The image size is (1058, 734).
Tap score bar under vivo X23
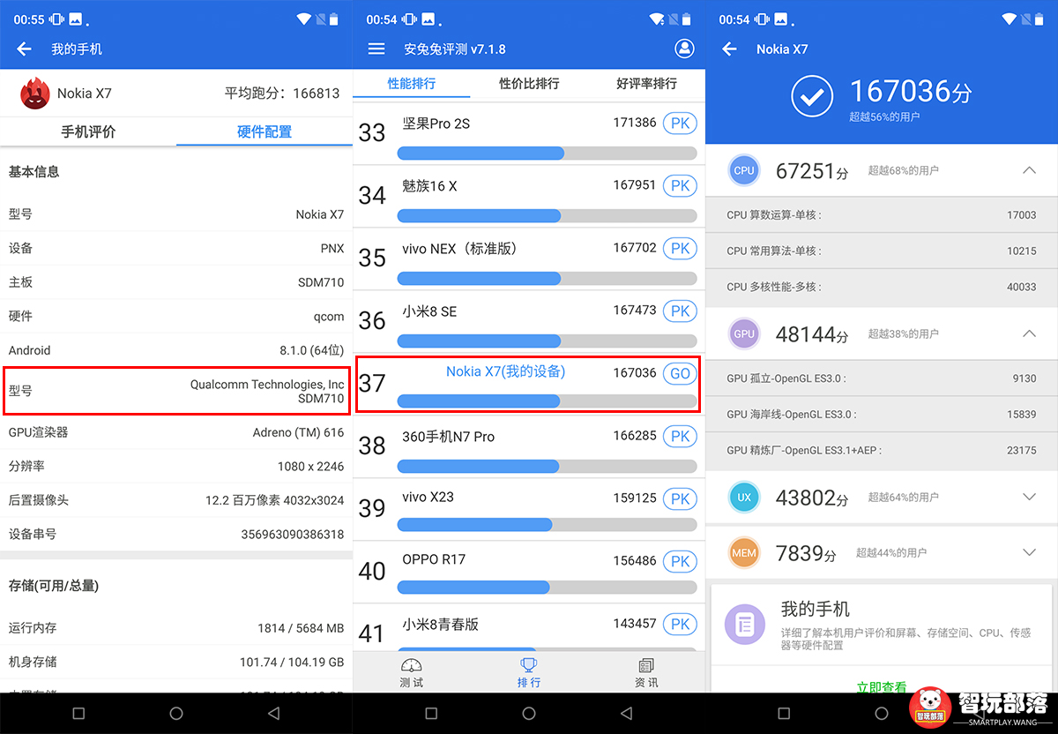(547, 525)
